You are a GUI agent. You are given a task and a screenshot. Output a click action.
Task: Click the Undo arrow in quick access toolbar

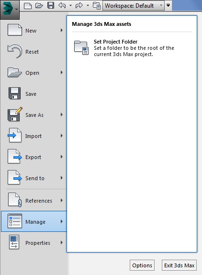tap(62, 5)
